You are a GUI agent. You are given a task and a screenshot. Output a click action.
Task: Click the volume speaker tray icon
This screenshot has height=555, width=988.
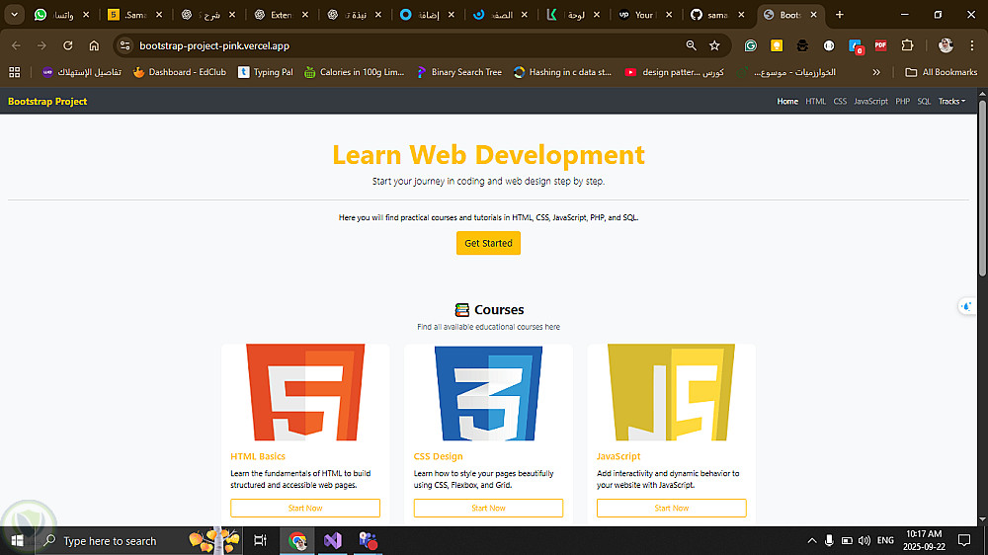click(864, 540)
